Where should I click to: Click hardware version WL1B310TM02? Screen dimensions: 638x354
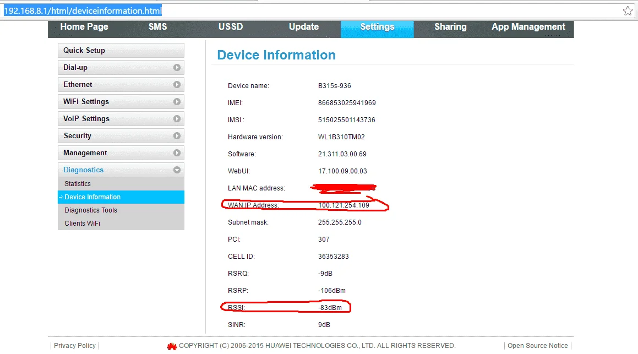click(341, 137)
